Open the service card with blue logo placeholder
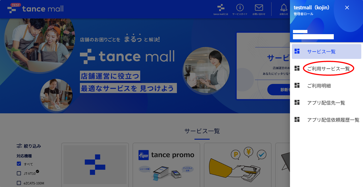363x187 pixels. pyautogui.click(x=95, y=165)
